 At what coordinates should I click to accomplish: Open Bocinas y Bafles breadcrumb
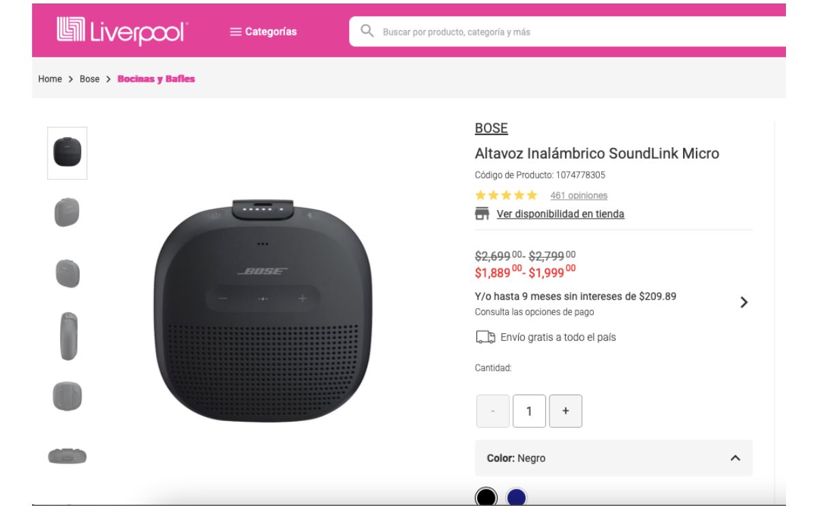[156, 79]
